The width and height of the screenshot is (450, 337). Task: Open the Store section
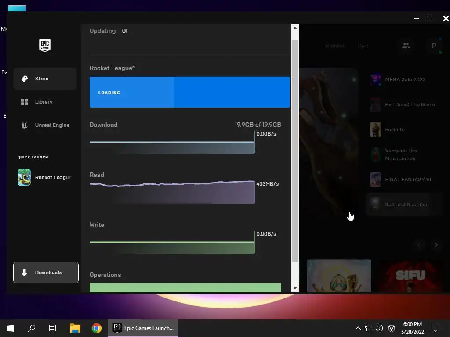click(45, 79)
